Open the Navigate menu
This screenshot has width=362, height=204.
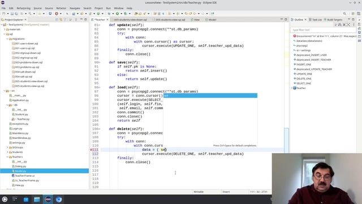click(75, 8)
